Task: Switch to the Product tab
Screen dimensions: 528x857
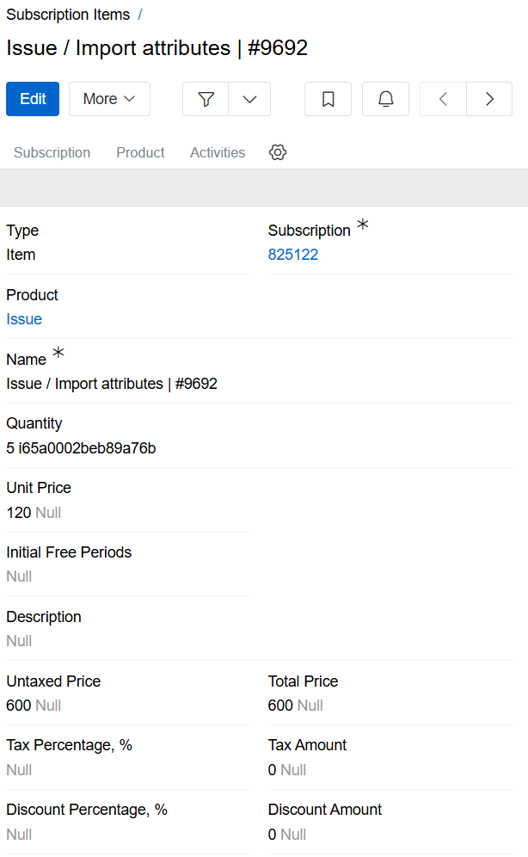Action: (139, 152)
